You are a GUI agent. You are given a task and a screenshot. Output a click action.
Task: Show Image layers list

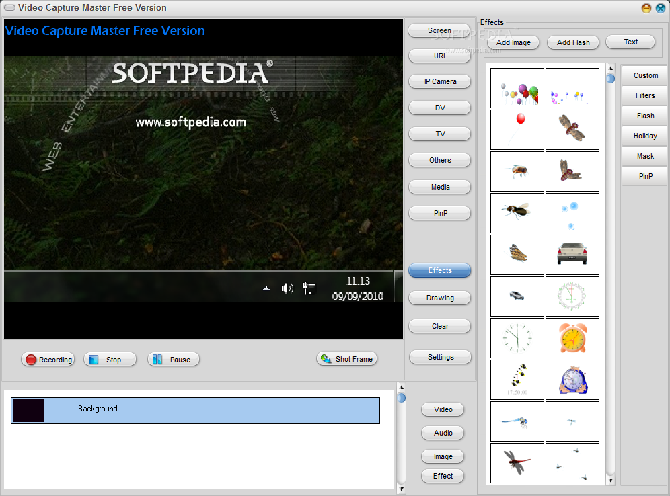[x=443, y=456]
